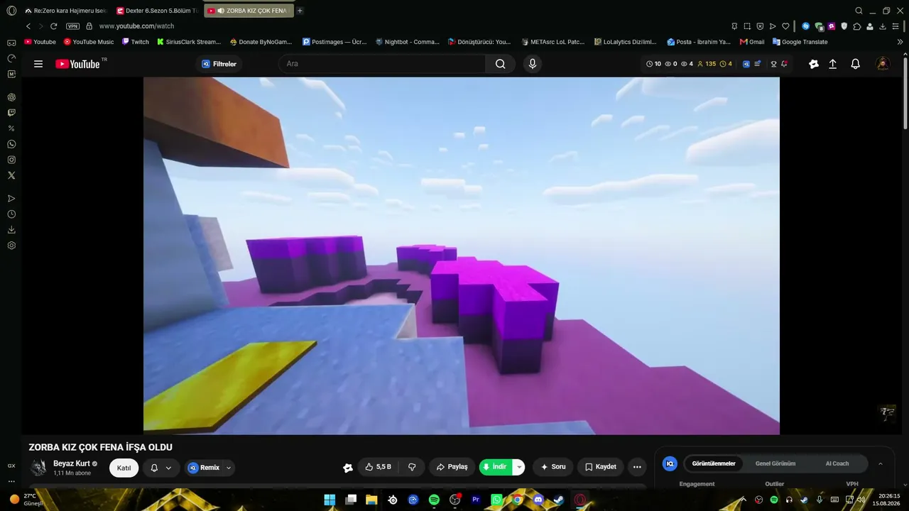This screenshot has height=511, width=909.
Task: Open Opera sidebar WhatsApp
Action: tap(11, 144)
